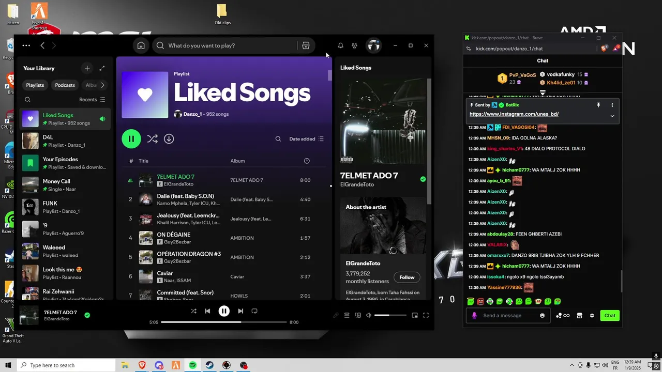Toggle shuffle in bottom player bar
The height and width of the screenshot is (372, 662).
click(x=193, y=311)
